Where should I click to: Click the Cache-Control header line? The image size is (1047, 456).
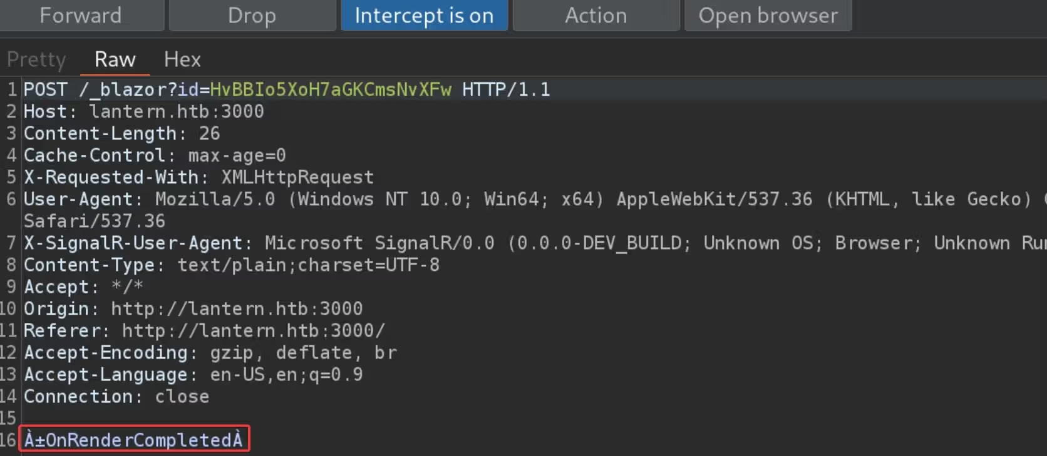click(x=154, y=155)
